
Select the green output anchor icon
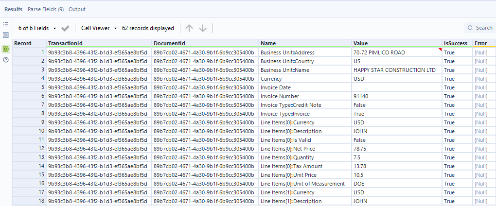click(6, 49)
